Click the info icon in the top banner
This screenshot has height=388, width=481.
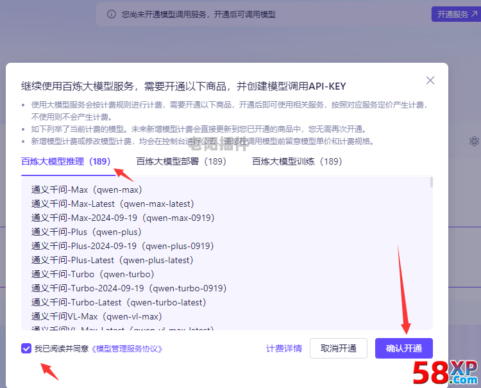point(112,14)
